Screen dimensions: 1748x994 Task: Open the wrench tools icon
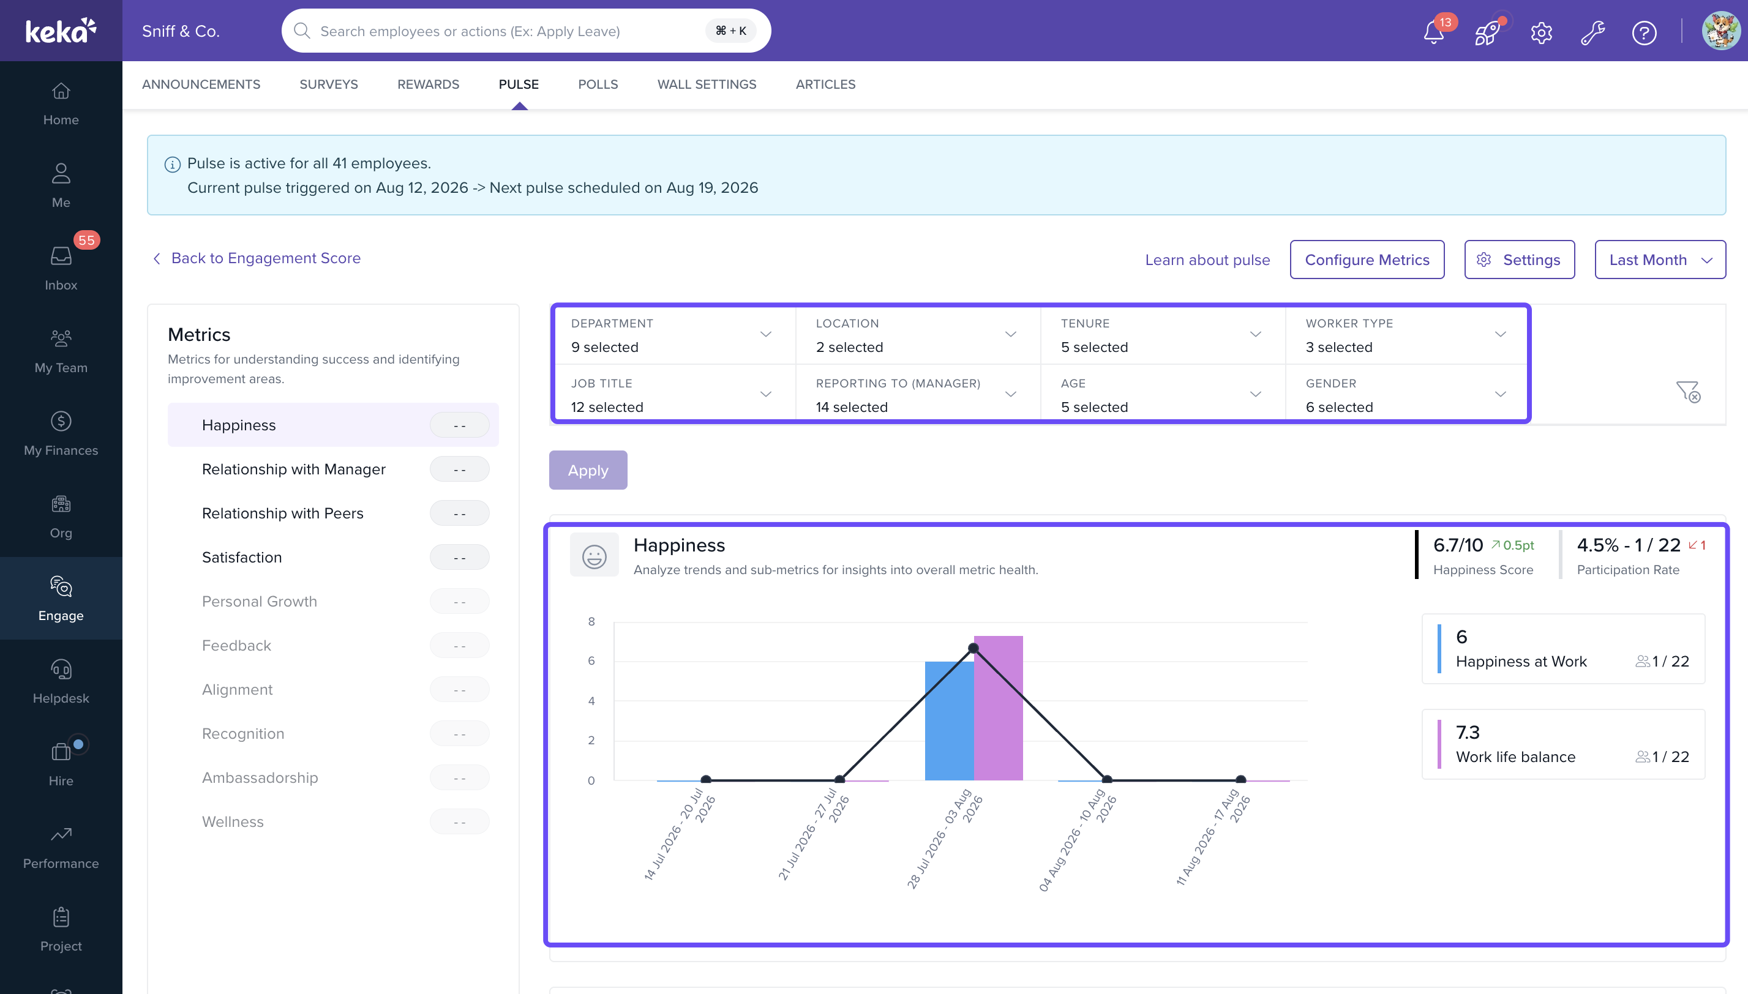point(1592,32)
